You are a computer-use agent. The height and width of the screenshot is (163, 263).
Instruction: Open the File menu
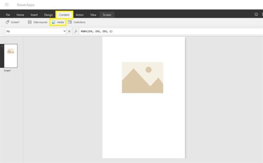(8, 15)
